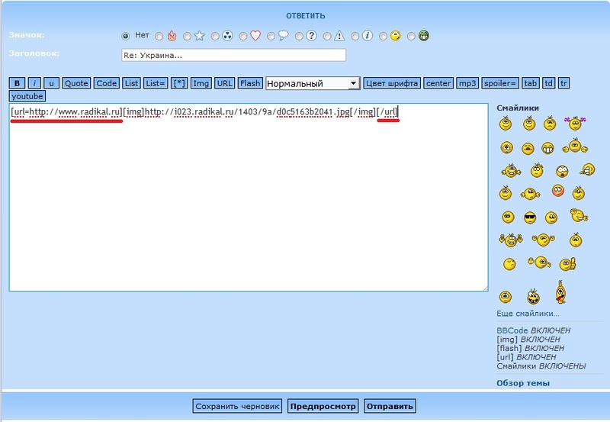The height and width of the screenshot is (422, 610).
Task: Insert the shocked open-mouth wide-eyed smiley
Action: tap(562, 171)
